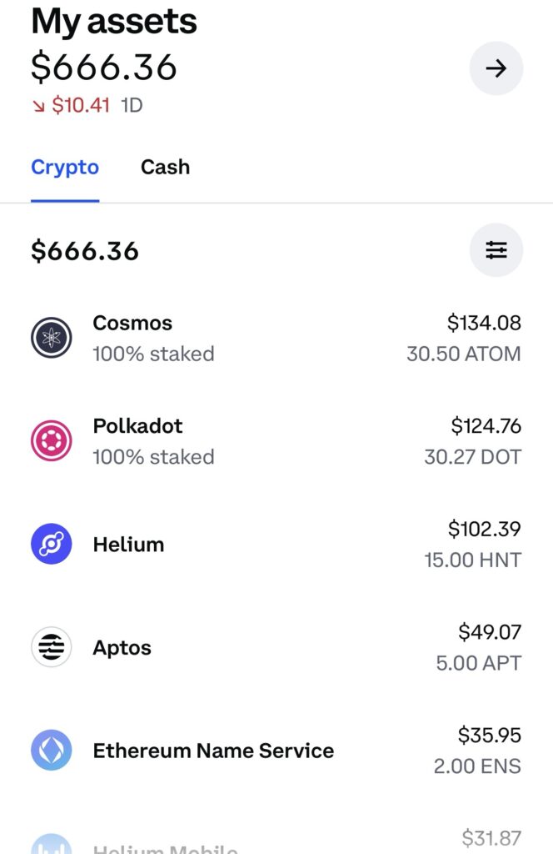The width and height of the screenshot is (553, 854).
Task: Tap the Aptos striped coin icon
Action: [x=51, y=647]
